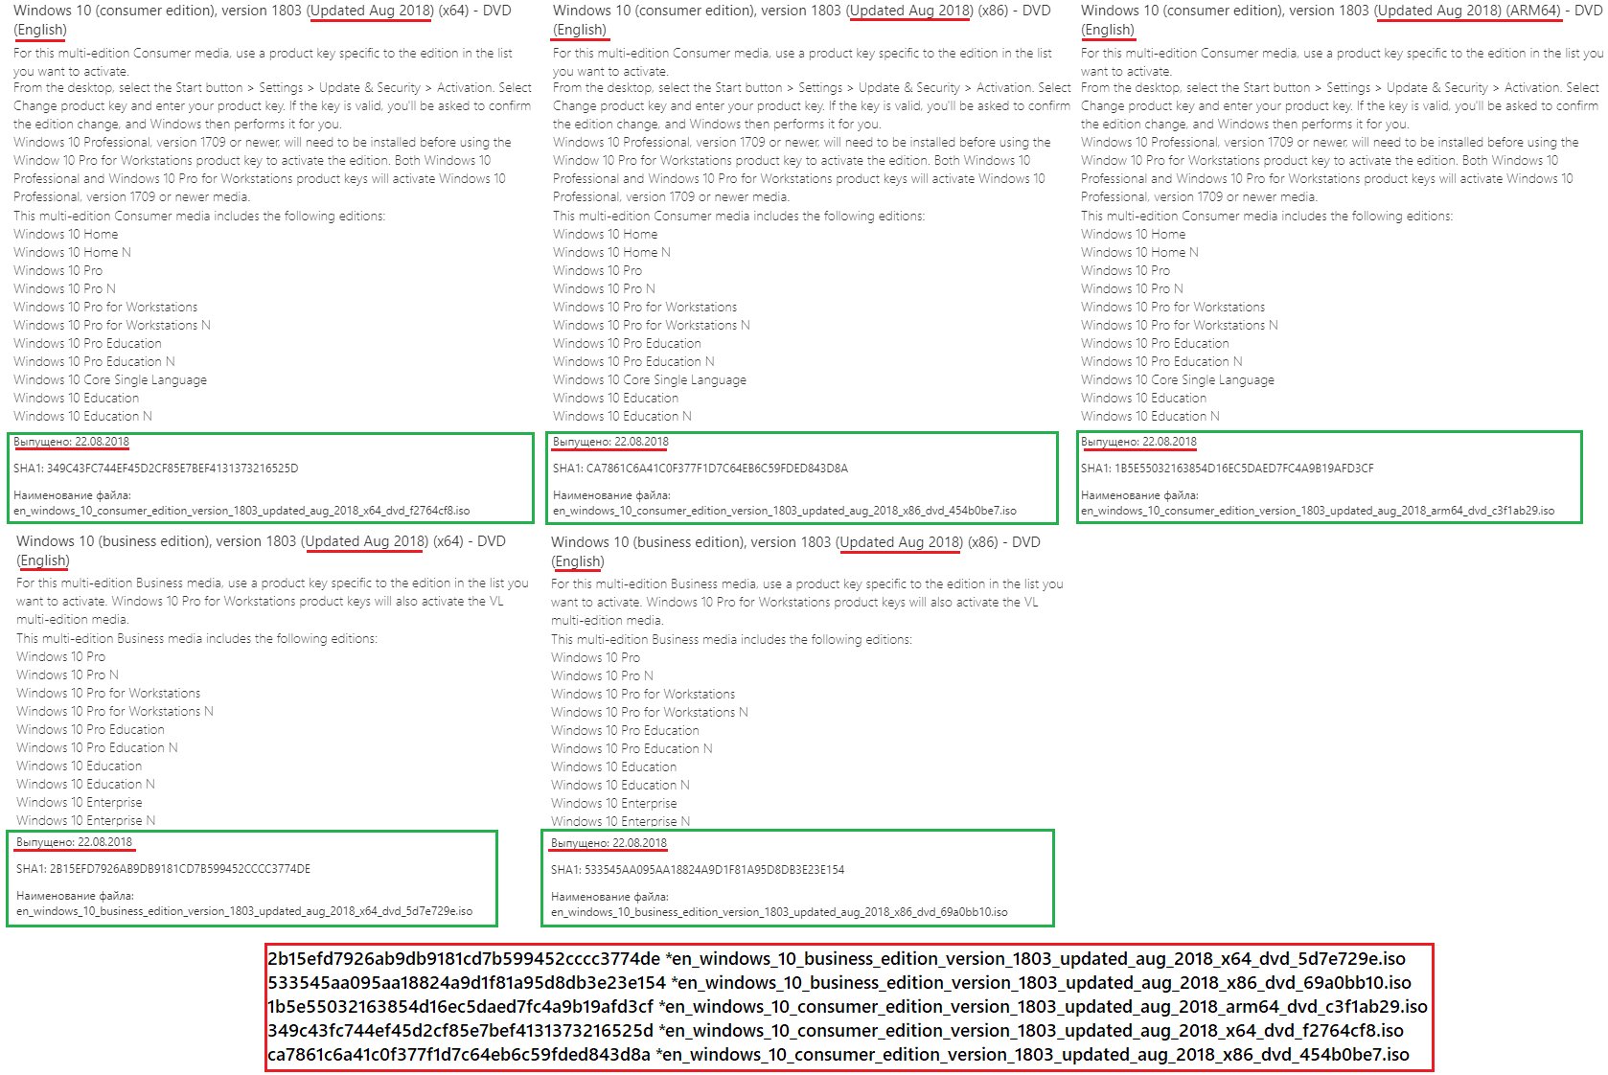Select 'Windows 10 Pro for Workstations N' in ARM64 list
The height and width of the screenshot is (1075, 1608).
tap(1180, 325)
